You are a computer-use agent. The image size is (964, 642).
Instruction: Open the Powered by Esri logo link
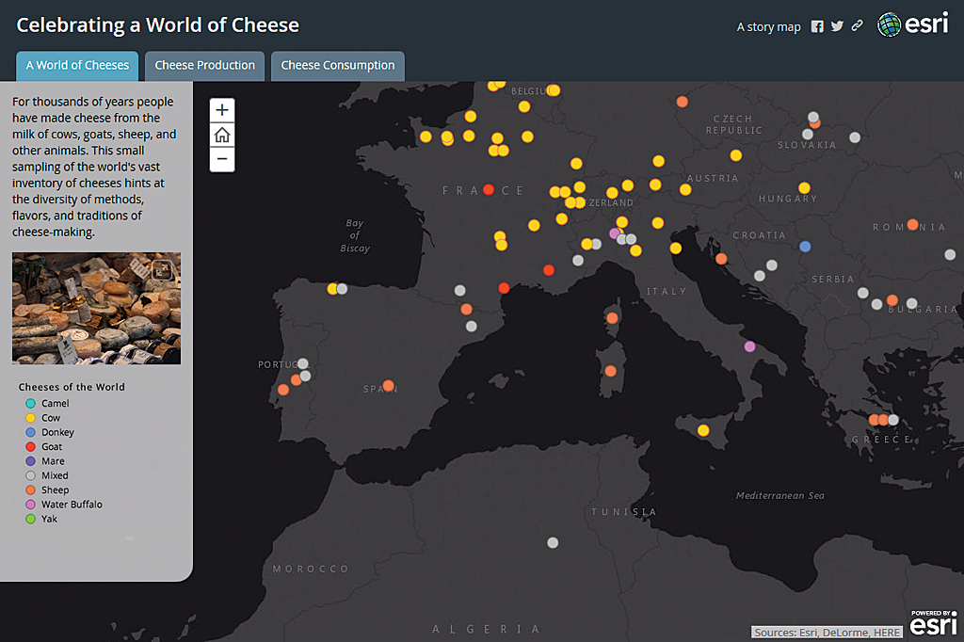932,623
